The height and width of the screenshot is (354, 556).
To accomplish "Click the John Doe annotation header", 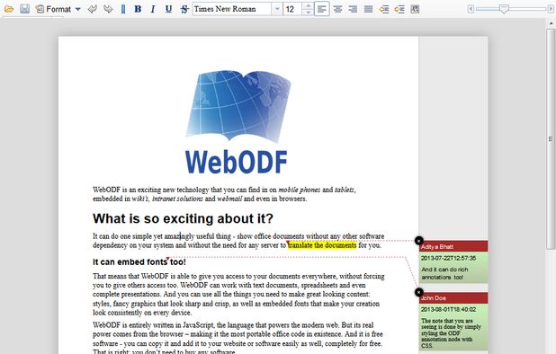I will [453, 297].
